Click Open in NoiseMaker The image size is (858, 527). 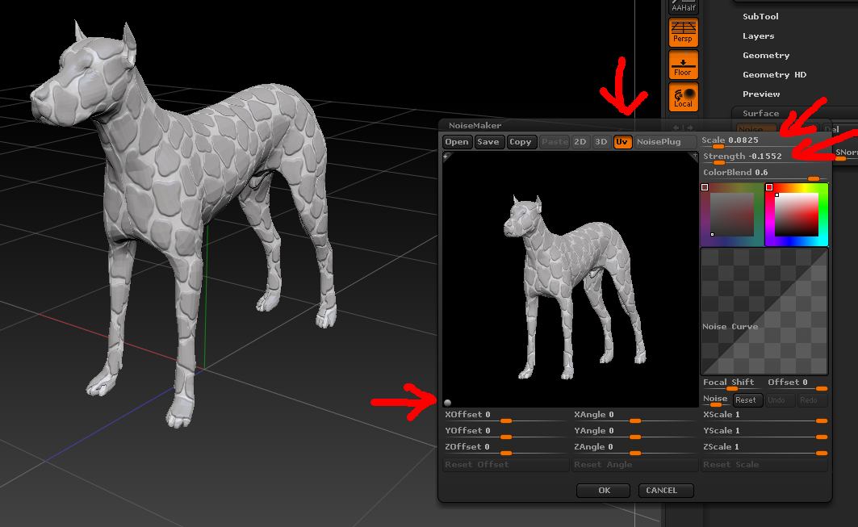[x=456, y=142]
